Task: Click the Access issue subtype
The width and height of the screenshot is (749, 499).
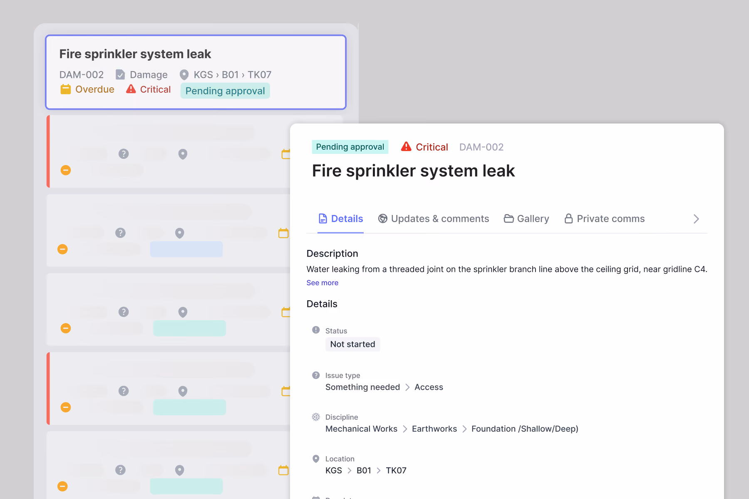Action: [x=429, y=387]
